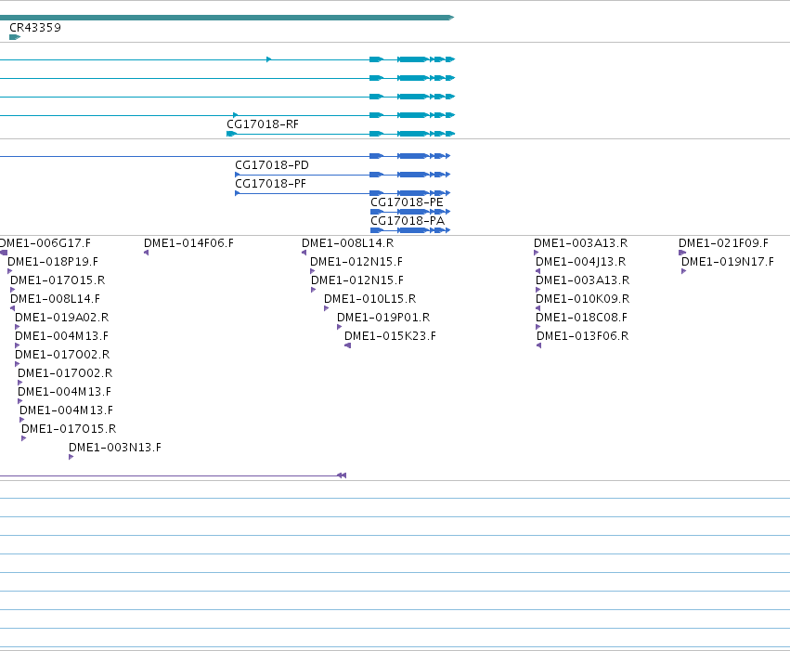Click arrow glyph under DME1-019N17.F
Screen dimensions: 790x651
click(683, 271)
